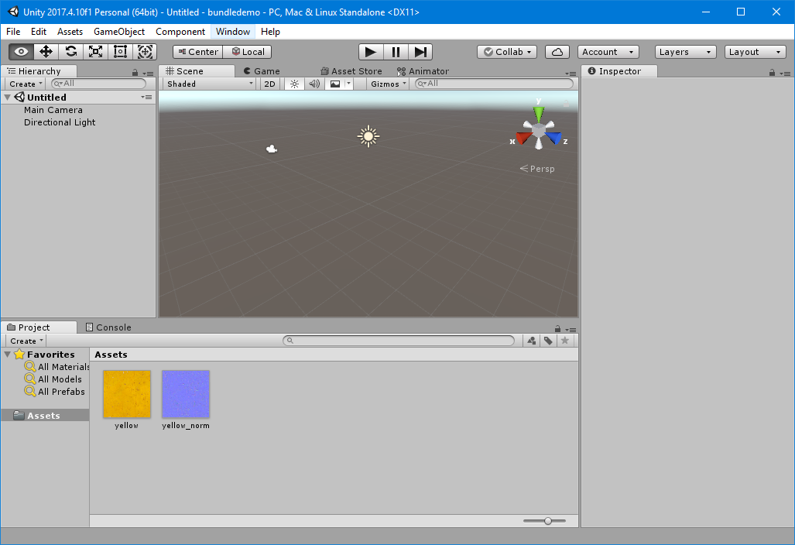The image size is (795, 545).
Task: Switch to the Asset Store tab
Action: [351, 71]
